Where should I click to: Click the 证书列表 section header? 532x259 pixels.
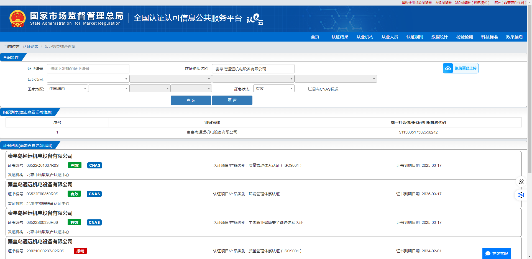click(28, 145)
